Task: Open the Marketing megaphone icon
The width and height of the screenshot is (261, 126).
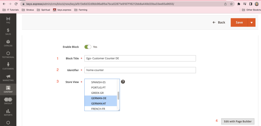Action: [8, 78]
